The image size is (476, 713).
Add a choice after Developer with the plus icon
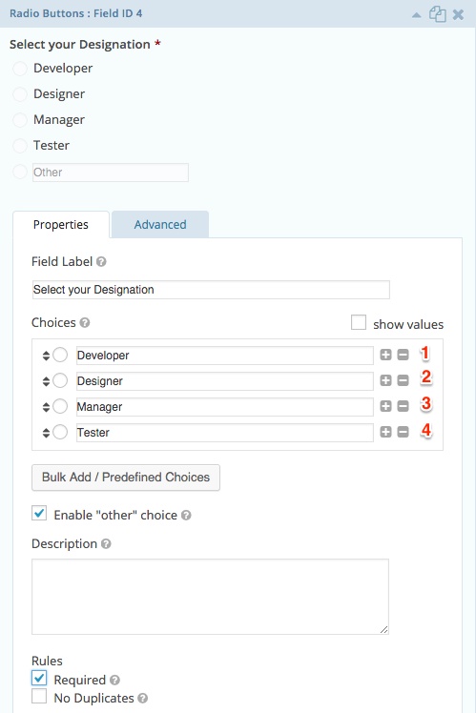point(385,355)
